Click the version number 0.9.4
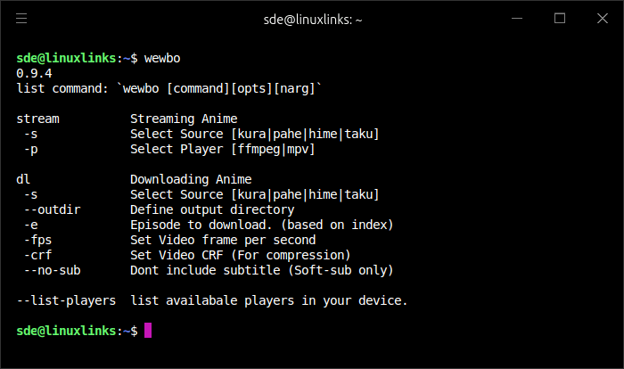The height and width of the screenshot is (369, 624). click(x=35, y=73)
